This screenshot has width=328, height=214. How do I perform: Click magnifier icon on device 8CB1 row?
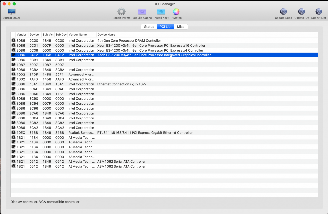13,60
